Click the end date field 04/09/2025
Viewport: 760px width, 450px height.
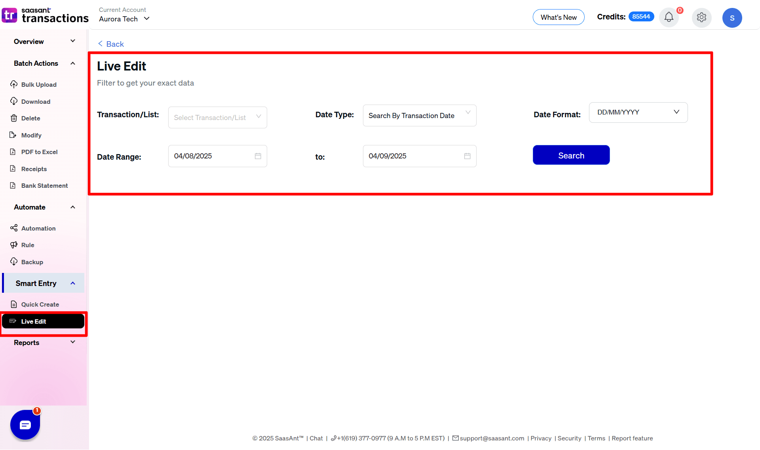point(420,156)
